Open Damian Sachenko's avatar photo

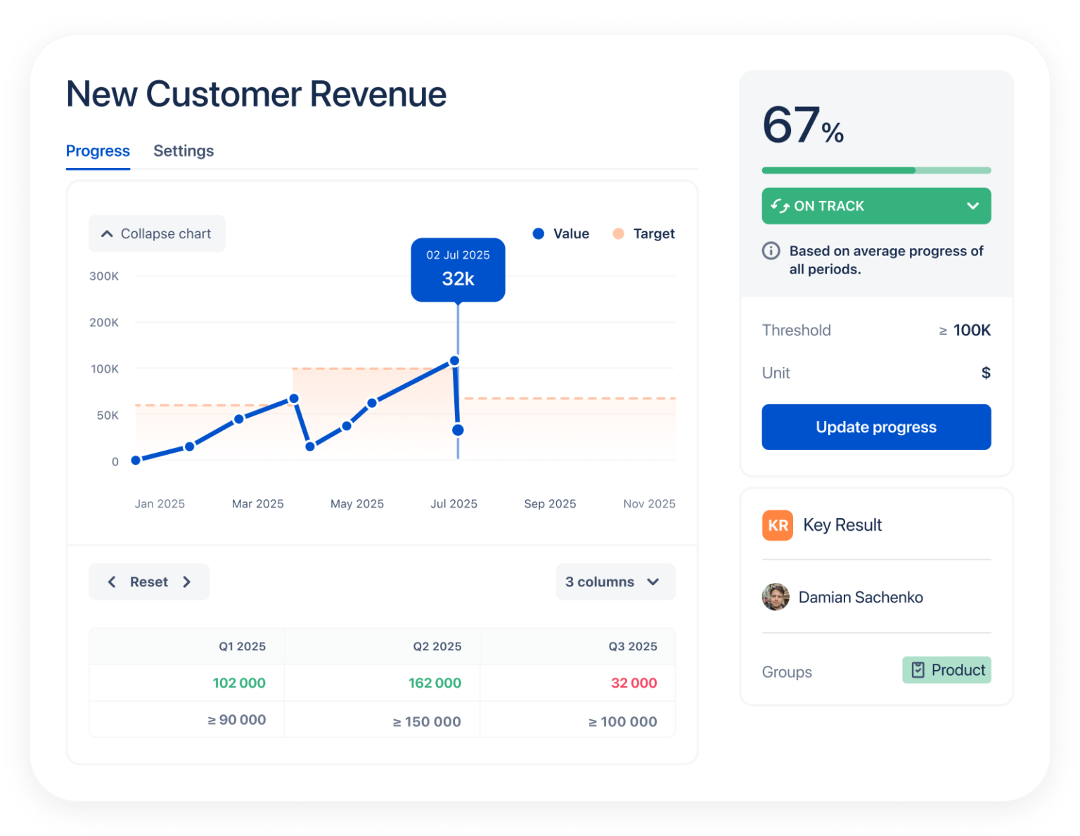[776, 597]
